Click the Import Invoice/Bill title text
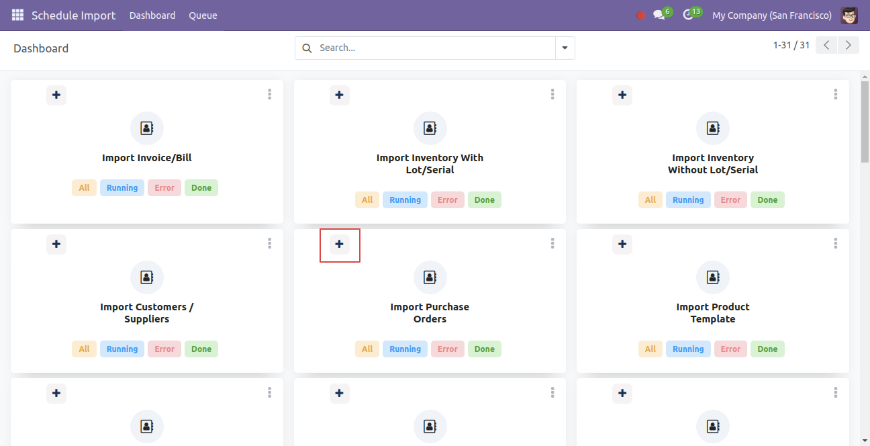 147,158
